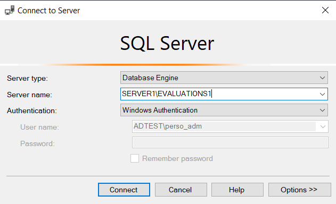Cancel the connection dialog
Image resolution: width=336 pixels, height=204 pixels.
[x=181, y=190]
